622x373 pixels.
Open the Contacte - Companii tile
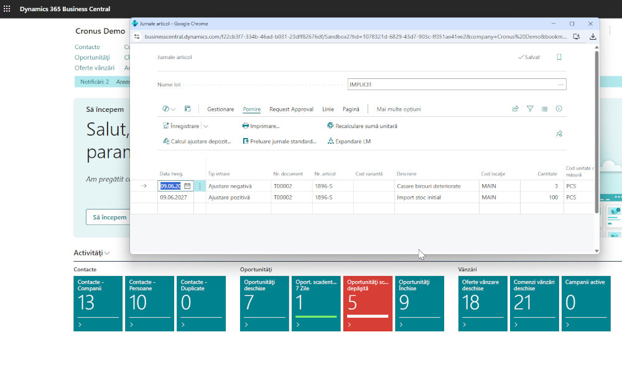pos(98,303)
